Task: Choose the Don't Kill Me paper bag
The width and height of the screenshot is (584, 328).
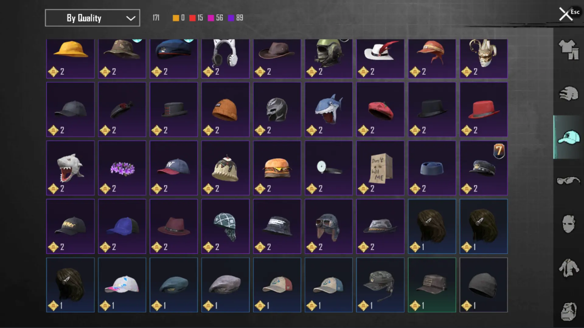Action: pos(380,168)
